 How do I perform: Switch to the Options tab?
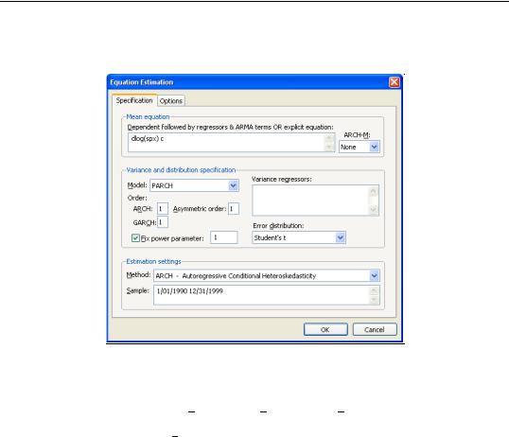171,101
